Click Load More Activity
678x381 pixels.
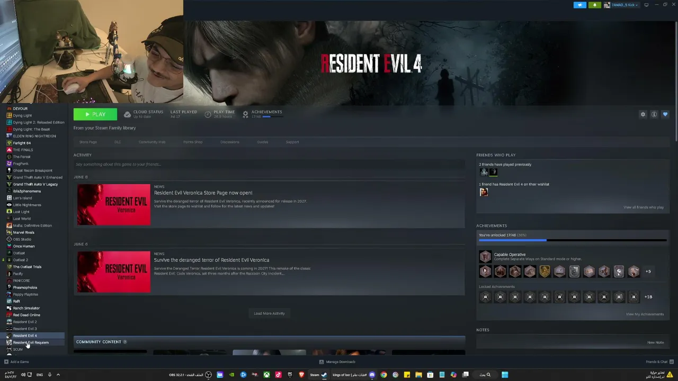point(269,313)
